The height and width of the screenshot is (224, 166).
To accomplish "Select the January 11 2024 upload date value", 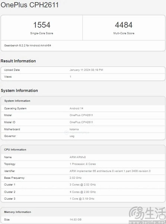I will pyautogui.click(x=86, y=70).
